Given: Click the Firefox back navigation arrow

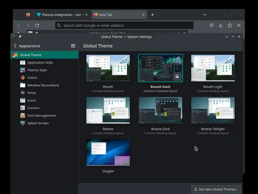Looking at the screenshot, I should tap(19, 26).
